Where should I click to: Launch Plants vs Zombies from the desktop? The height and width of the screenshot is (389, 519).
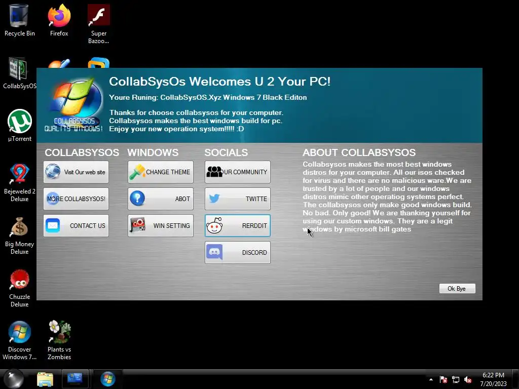click(59, 340)
